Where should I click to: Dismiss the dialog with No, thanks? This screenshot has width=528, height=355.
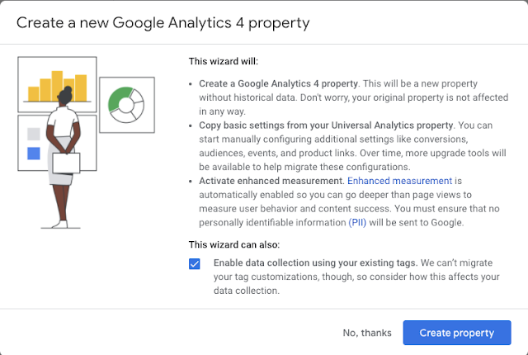367,333
